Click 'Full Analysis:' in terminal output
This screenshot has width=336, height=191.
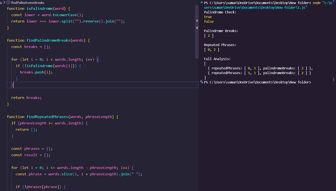tap(217, 59)
